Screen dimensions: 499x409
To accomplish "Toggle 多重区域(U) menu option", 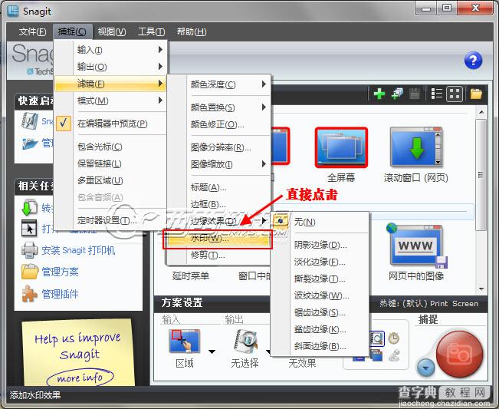I will pos(110,180).
